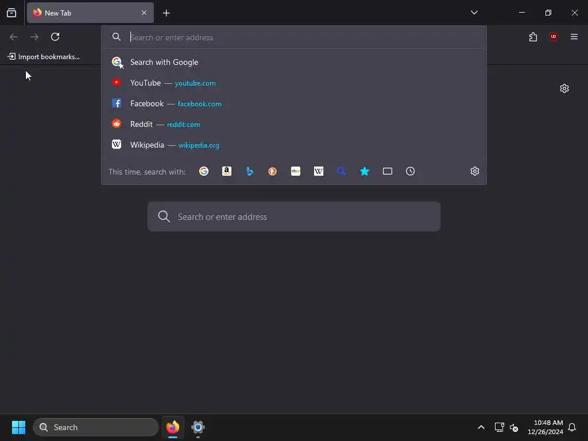Open the YouTube suggestion row
The width and height of the screenshot is (588, 441).
[294, 83]
